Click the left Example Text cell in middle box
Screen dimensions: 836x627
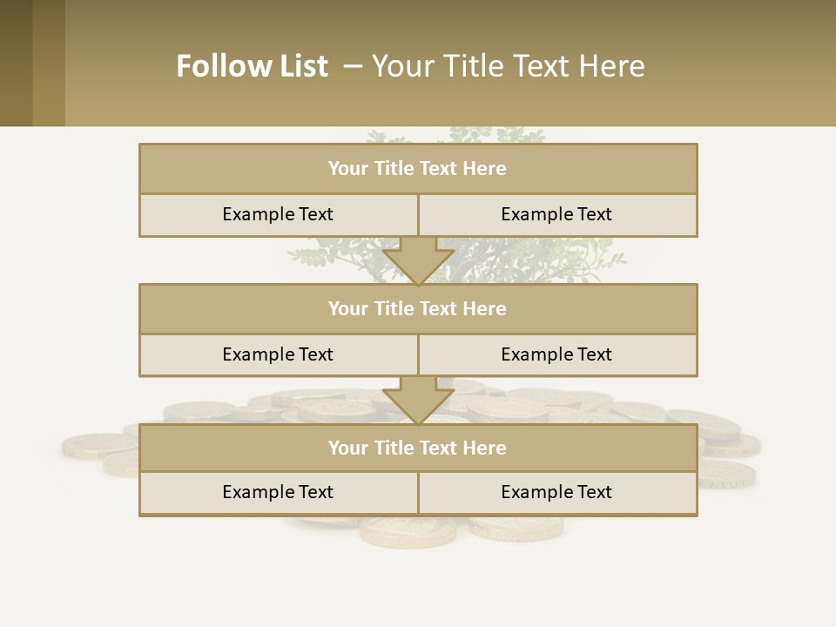[278, 355]
